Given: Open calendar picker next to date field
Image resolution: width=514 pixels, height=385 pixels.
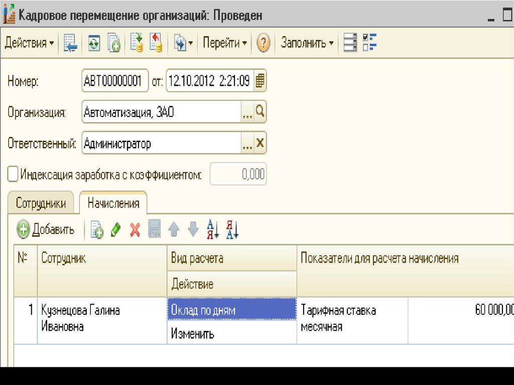Looking at the screenshot, I should pyautogui.click(x=260, y=81).
